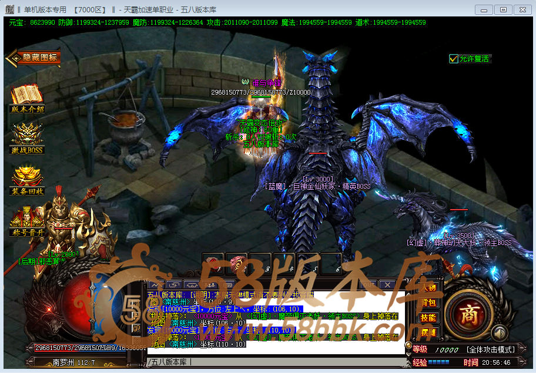Click the zigzag line chat toolbar icon
The image size is (536, 373).
156,285
